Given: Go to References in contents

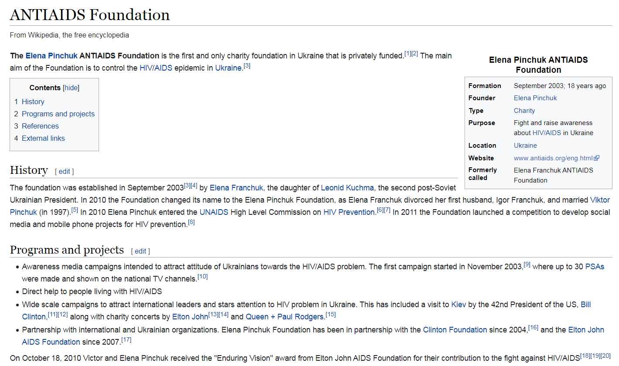Looking at the screenshot, I should click(x=40, y=126).
